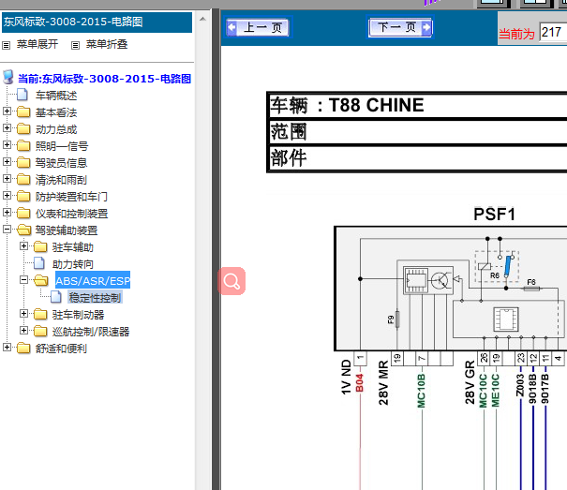
Task: Click the folder icon of 巡航控制/限速器
Action: [x=40, y=332]
